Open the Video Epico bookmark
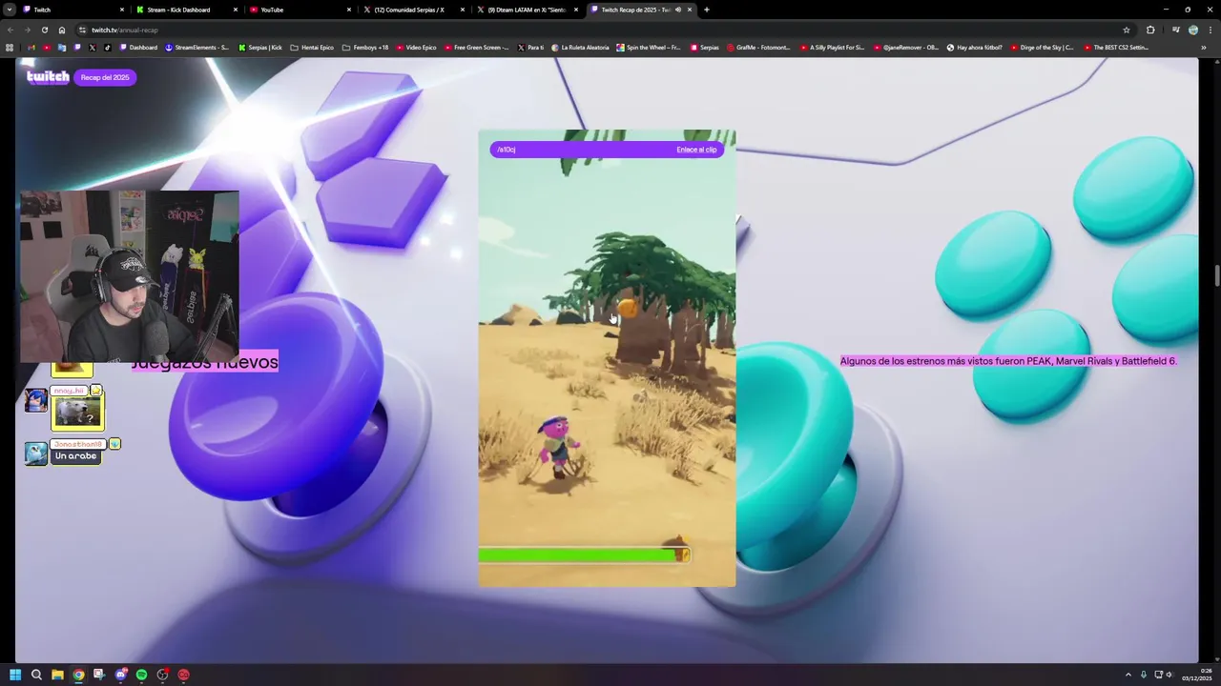Viewport: 1221px width, 686px height. pyautogui.click(x=416, y=48)
